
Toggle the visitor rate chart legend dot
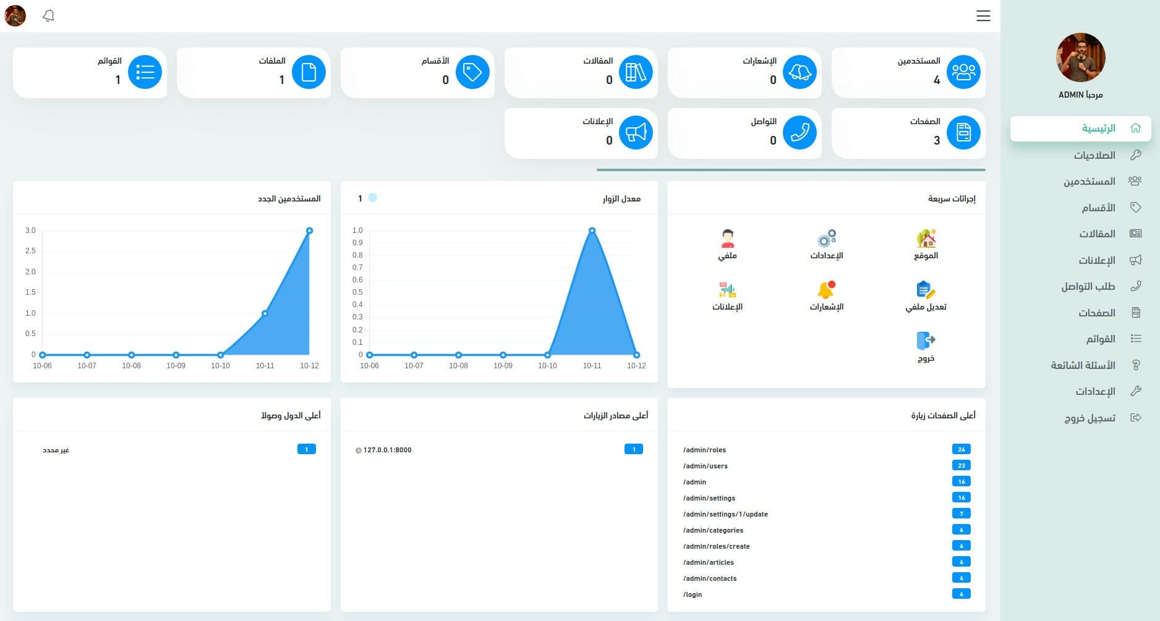pos(372,198)
